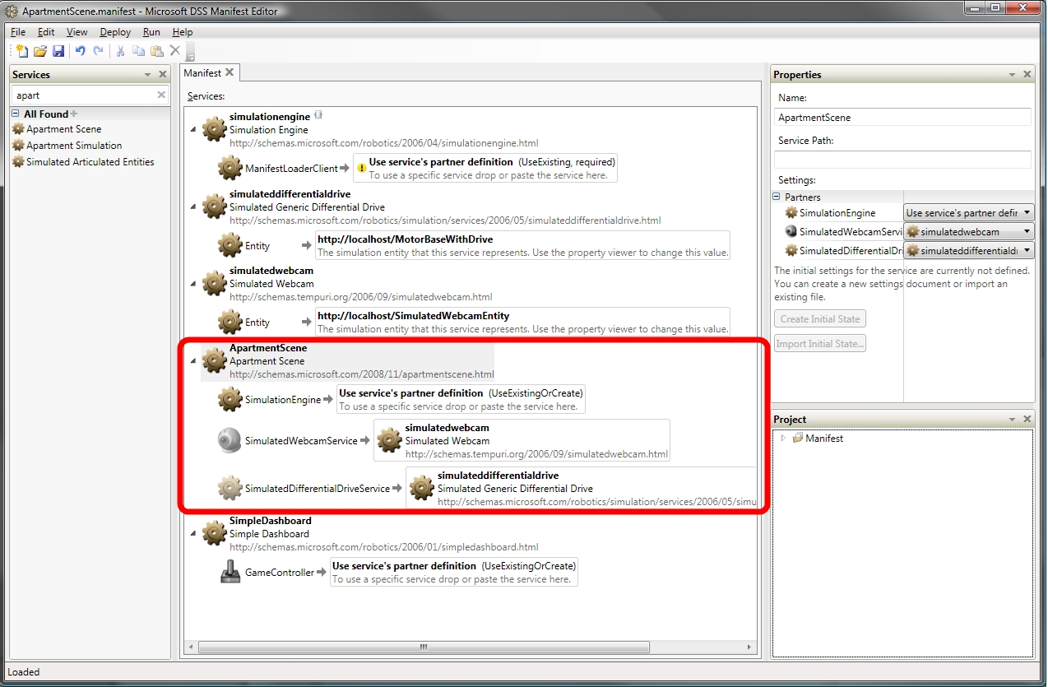Close the Properties panel
This screenshot has height=687, width=1048.
click(1027, 74)
